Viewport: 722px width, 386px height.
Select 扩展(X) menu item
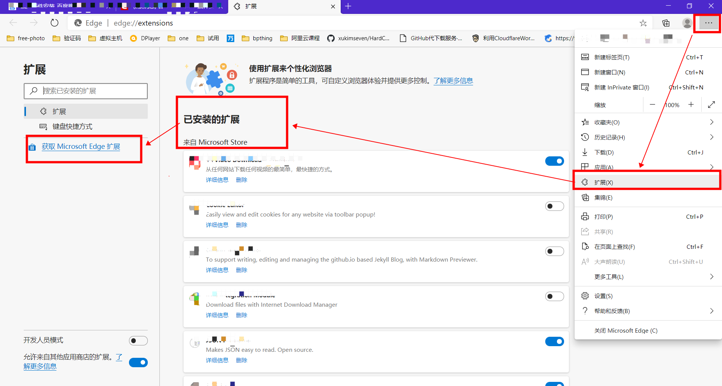click(x=648, y=183)
